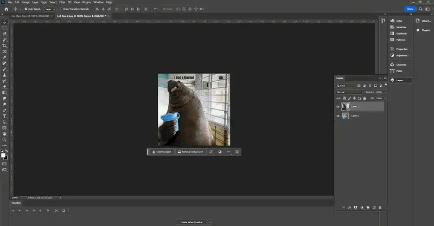Viewport: 434px width, 226px height.
Task: Select the Move tool in toolbox
Action: [4, 22]
